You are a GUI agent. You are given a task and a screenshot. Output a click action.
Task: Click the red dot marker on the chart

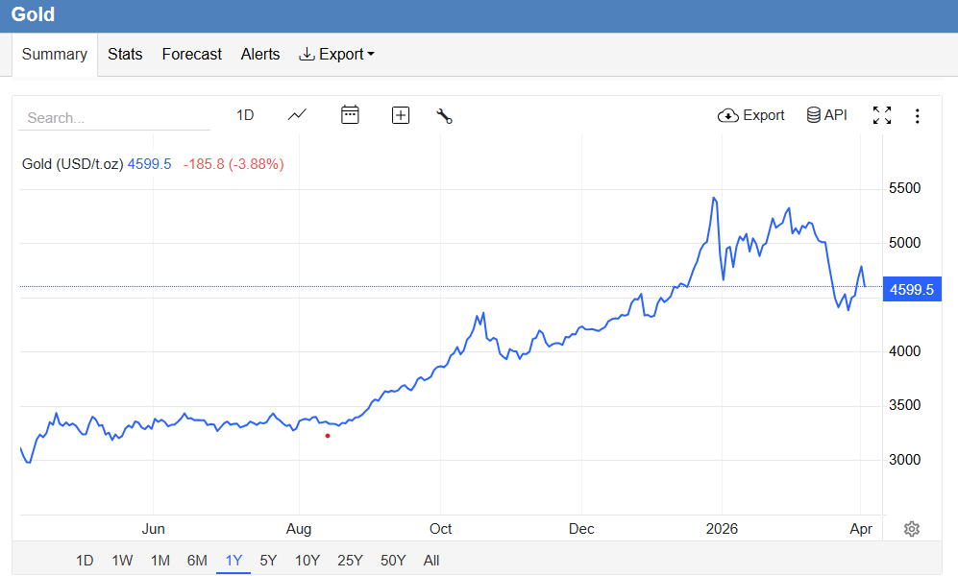tap(328, 435)
